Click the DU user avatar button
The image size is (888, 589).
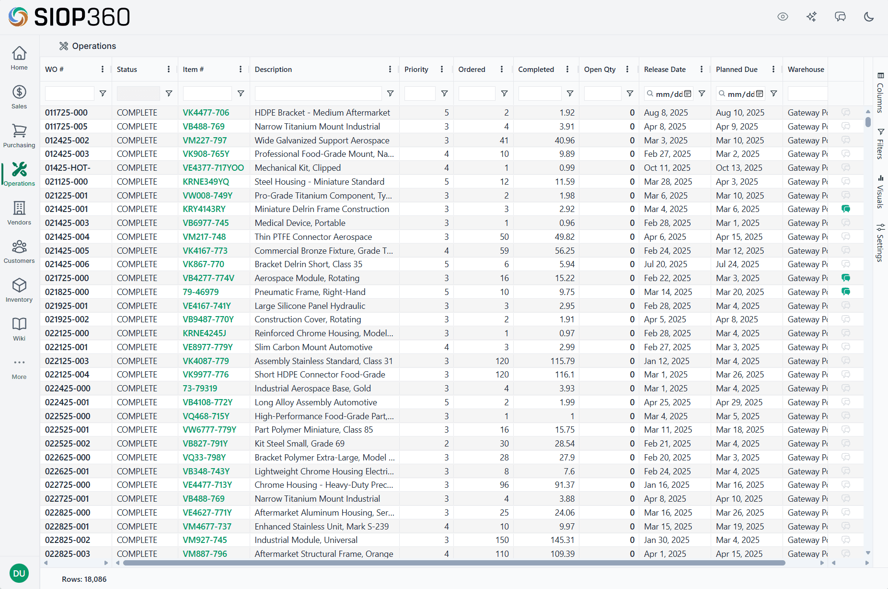19,573
